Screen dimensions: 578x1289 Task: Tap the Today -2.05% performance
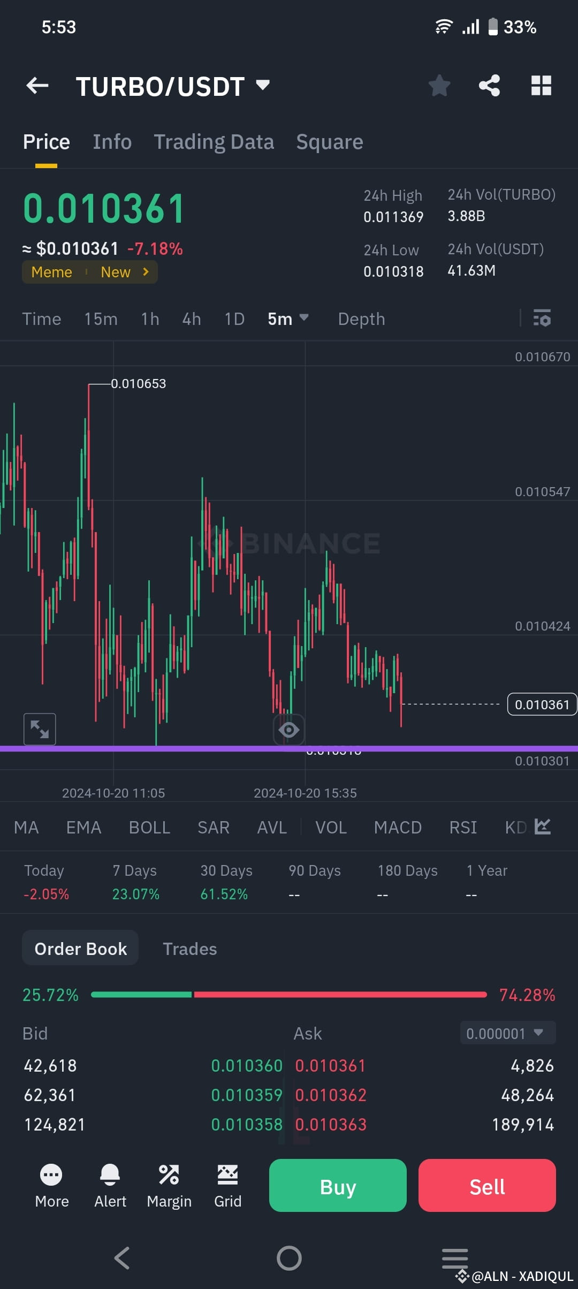click(46, 882)
